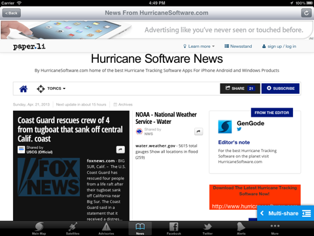Click the GenGode editor name
The height and width of the screenshot is (236, 314).
click(251, 123)
